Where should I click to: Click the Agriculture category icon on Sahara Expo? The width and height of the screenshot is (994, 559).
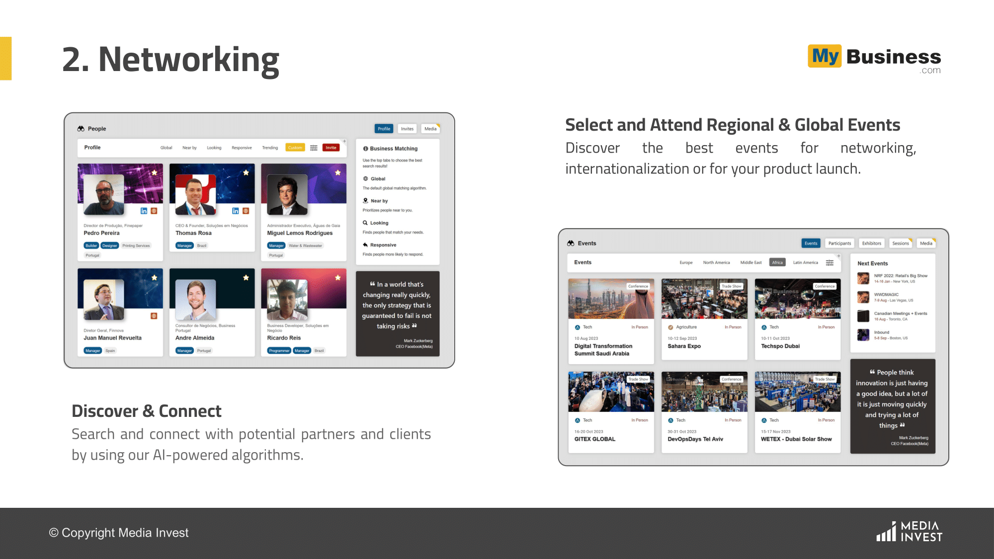(670, 327)
